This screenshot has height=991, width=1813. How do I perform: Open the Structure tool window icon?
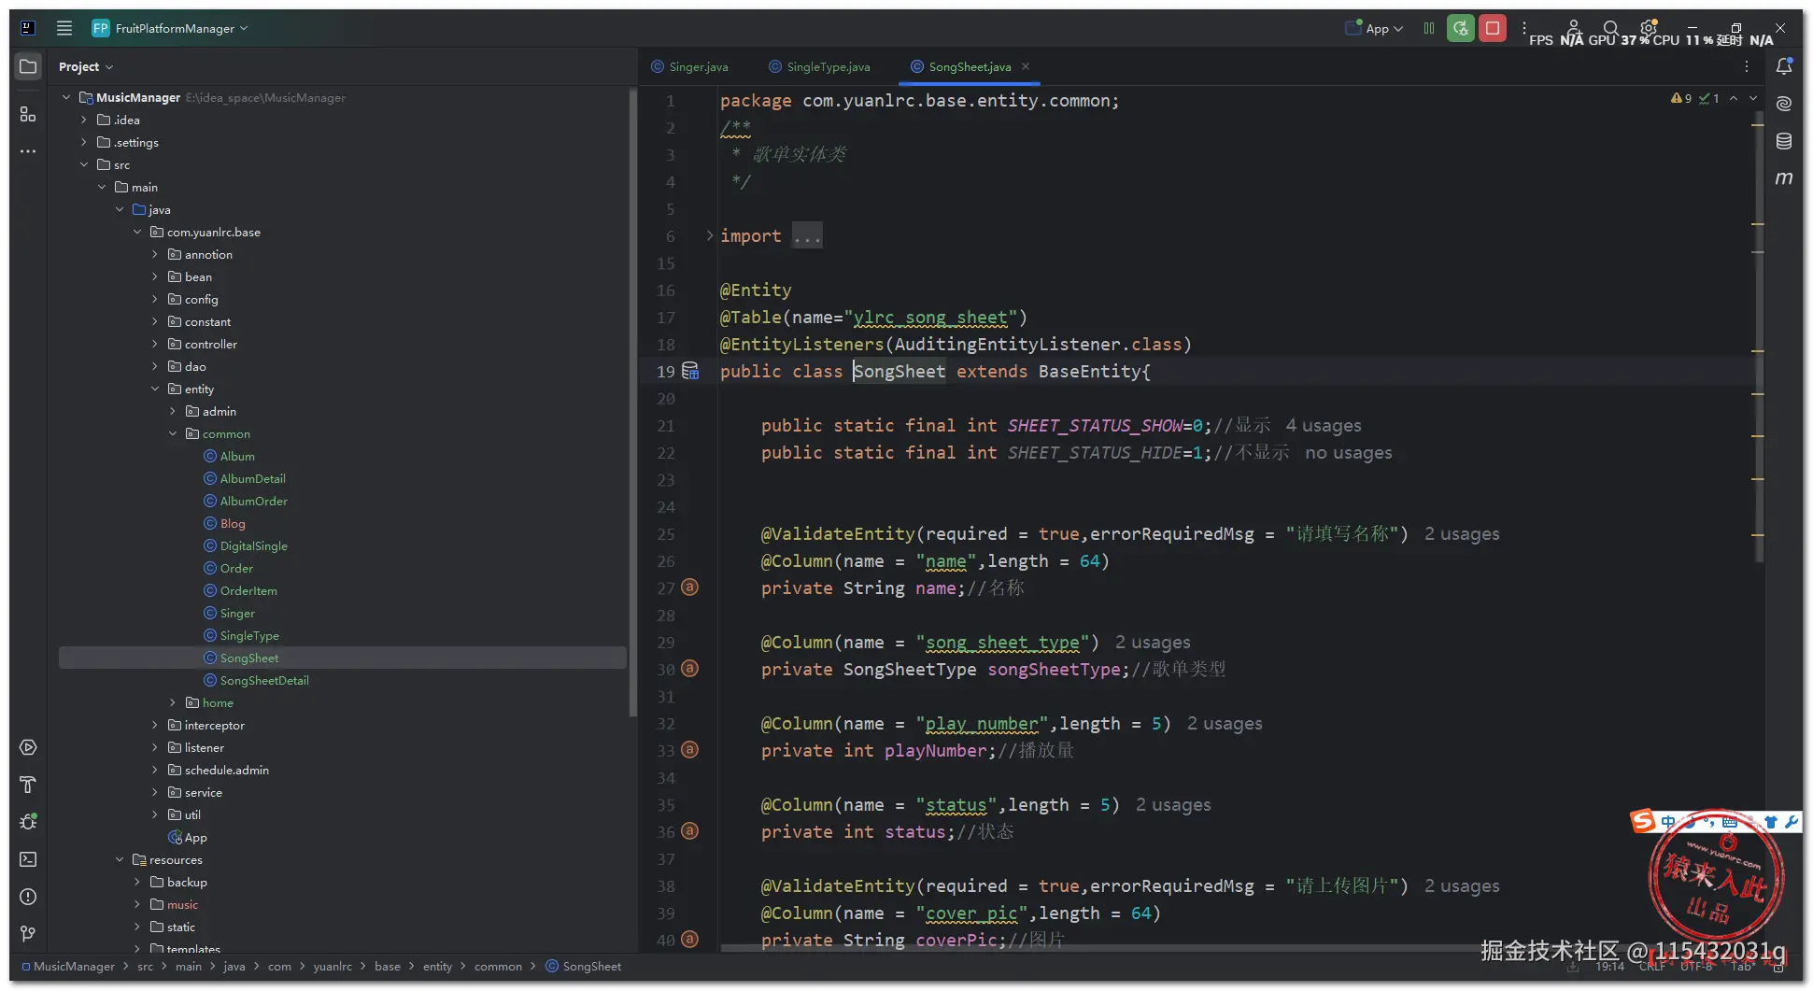[x=28, y=114]
